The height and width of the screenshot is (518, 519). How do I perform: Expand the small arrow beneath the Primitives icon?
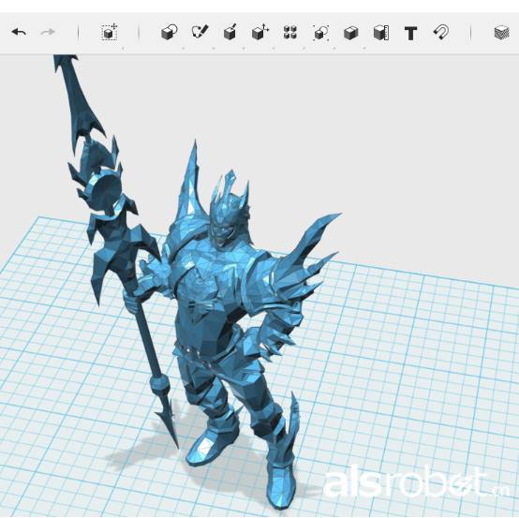point(183,48)
